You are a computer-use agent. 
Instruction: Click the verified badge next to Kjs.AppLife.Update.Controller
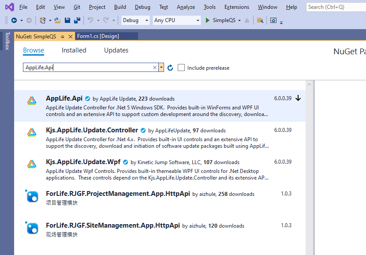point(143,131)
